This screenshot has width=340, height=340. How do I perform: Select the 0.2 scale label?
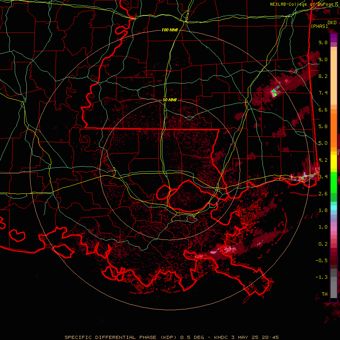click(x=323, y=244)
